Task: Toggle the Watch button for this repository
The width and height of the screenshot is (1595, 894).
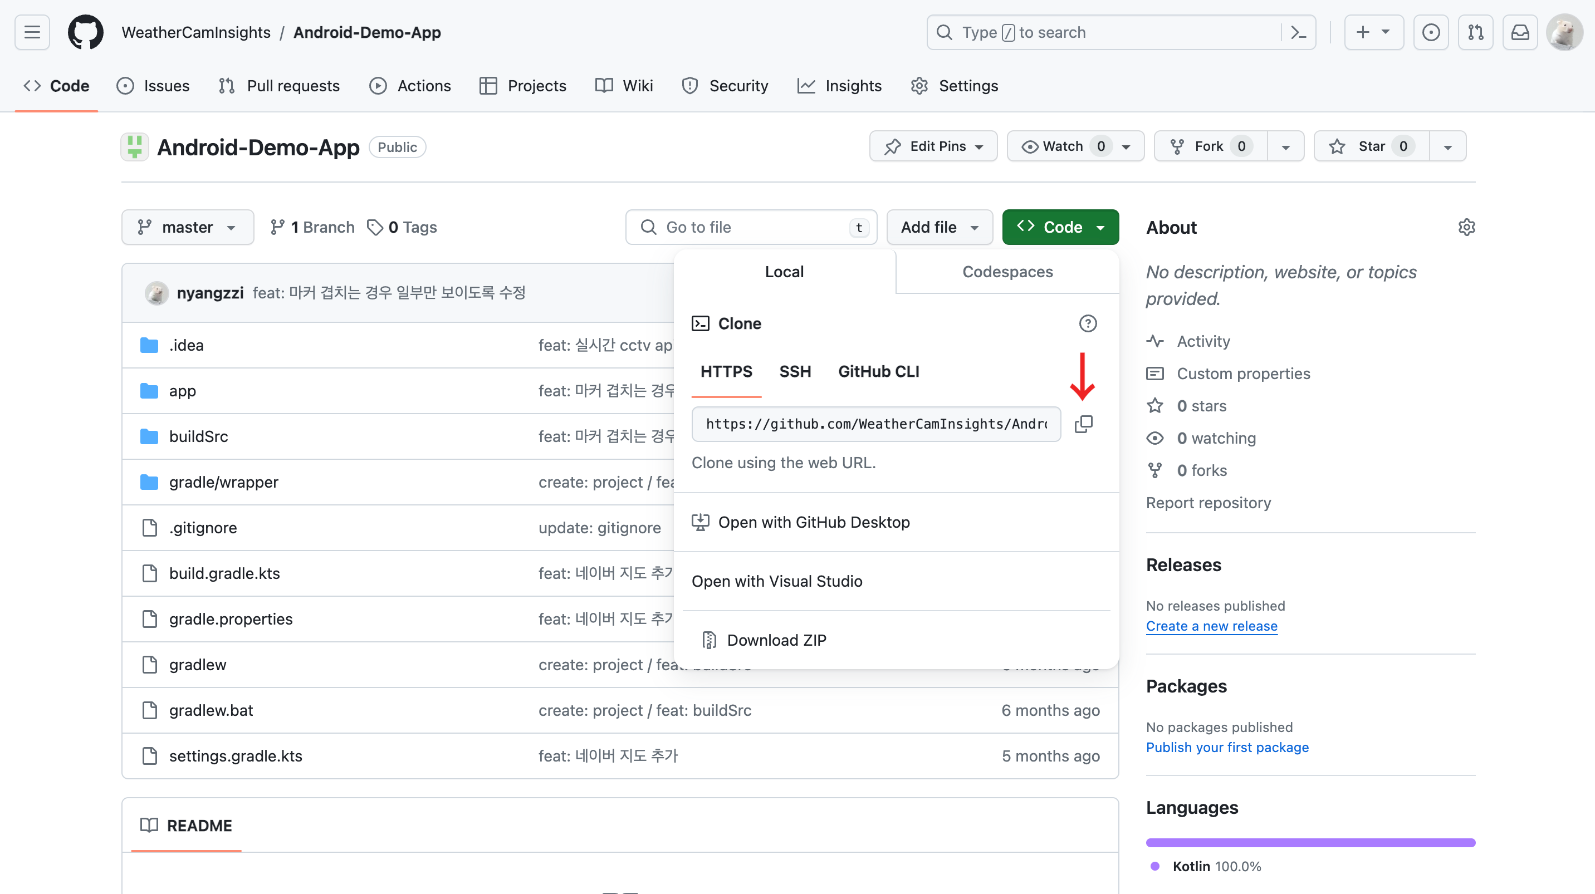Action: [x=1062, y=146]
